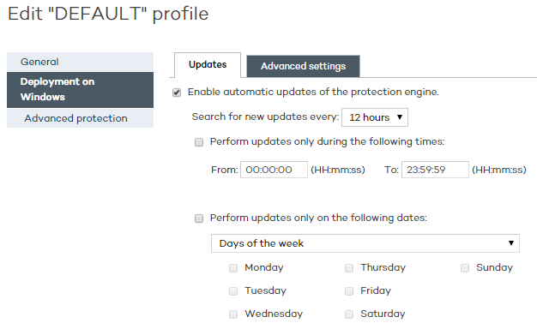Switch to the Advanced settings tab
Image resolution: width=537 pixels, height=329 pixels.
pos(303,66)
